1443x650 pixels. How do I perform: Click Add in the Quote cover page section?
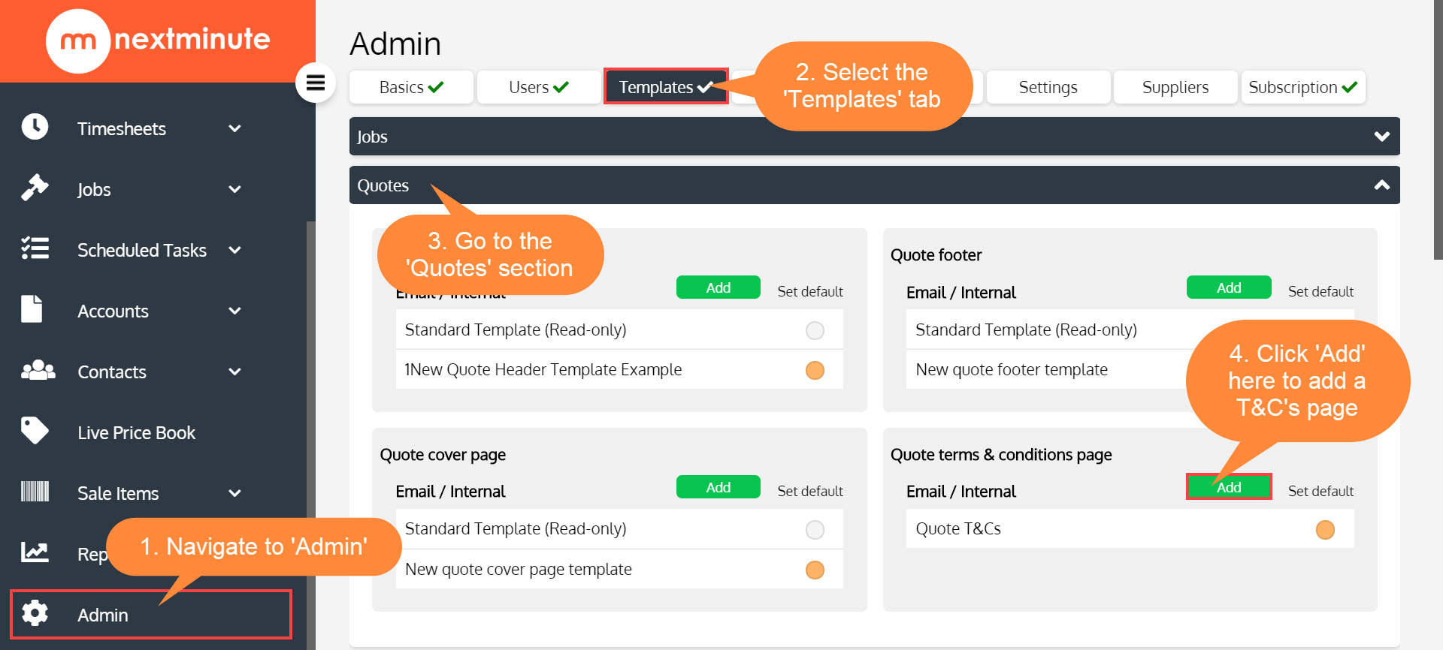coord(718,487)
